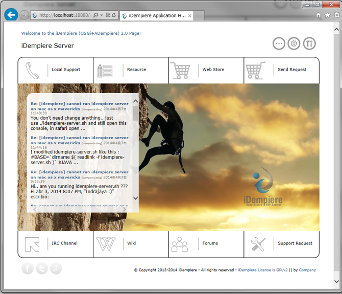Click the news feed scroll right arrow

[124, 209]
